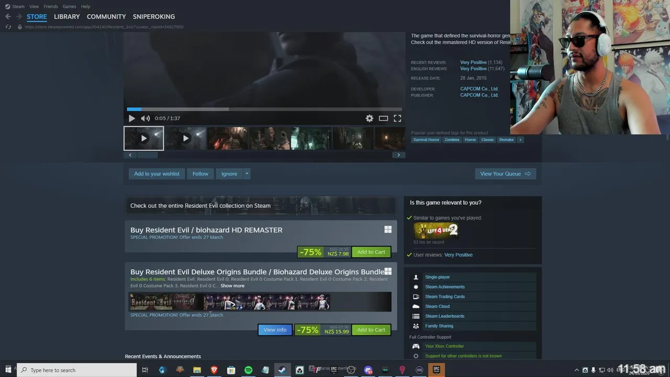The height and width of the screenshot is (377, 670).
Task: Click the Horror tag
Action: click(x=470, y=140)
